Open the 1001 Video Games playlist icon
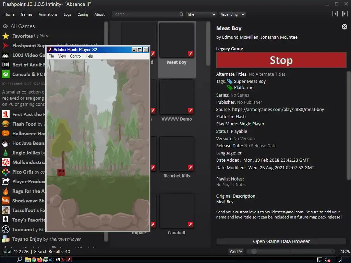The width and height of the screenshot is (351, 263). (x=5, y=55)
